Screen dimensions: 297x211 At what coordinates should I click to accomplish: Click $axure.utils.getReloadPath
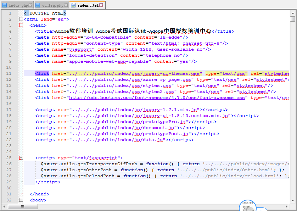78,176
